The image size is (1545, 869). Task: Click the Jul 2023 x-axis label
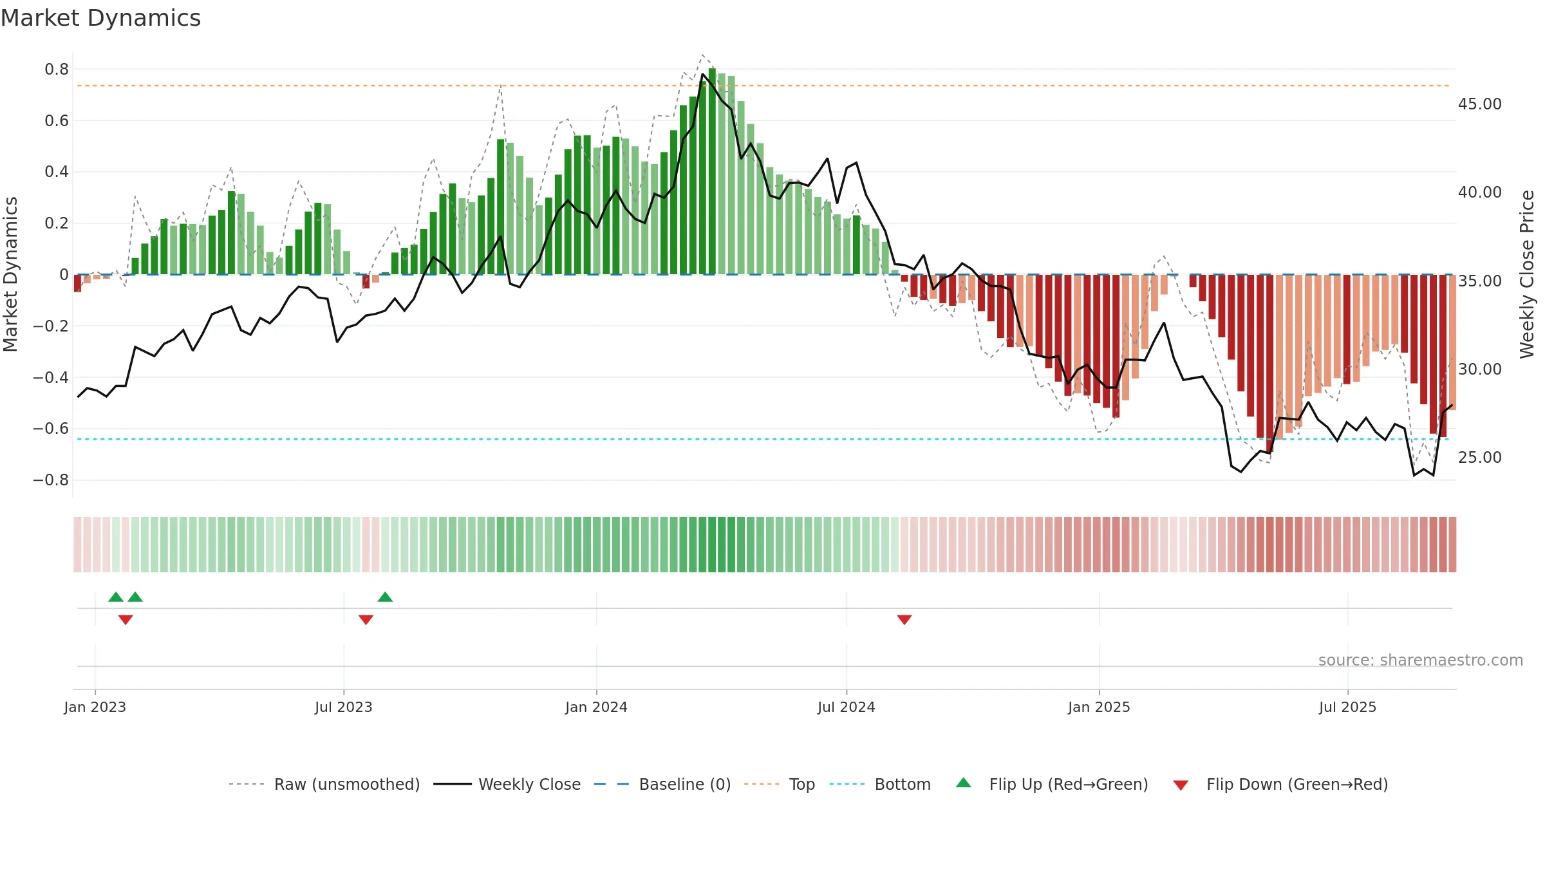coord(344,707)
